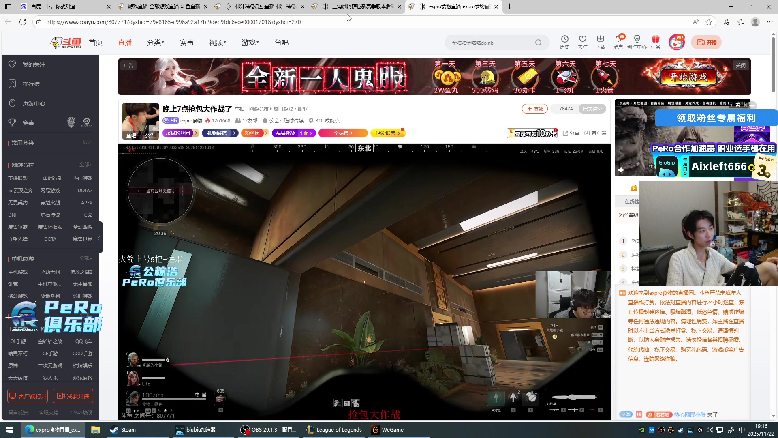Open 创作中心 lightbulb icon
Viewport: 778px width, 438px height.
click(637, 39)
